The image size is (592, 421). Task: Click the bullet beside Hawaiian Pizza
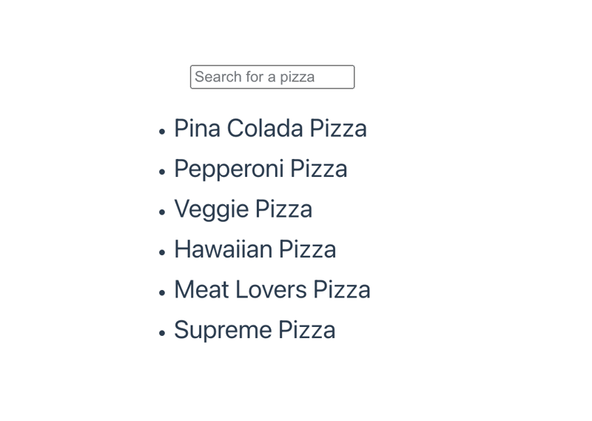pyautogui.click(x=162, y=252)
